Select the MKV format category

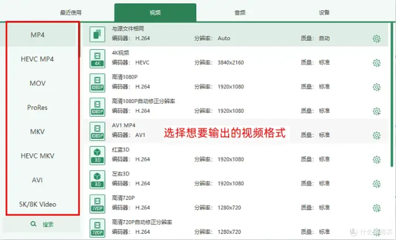(x=37, y=132)
